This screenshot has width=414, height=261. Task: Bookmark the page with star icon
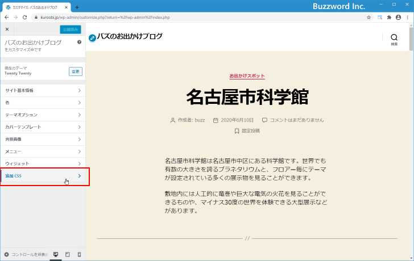coord(369,18)
